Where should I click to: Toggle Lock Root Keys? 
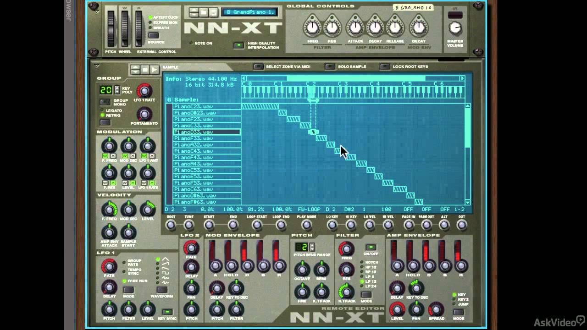click(385, 66)
